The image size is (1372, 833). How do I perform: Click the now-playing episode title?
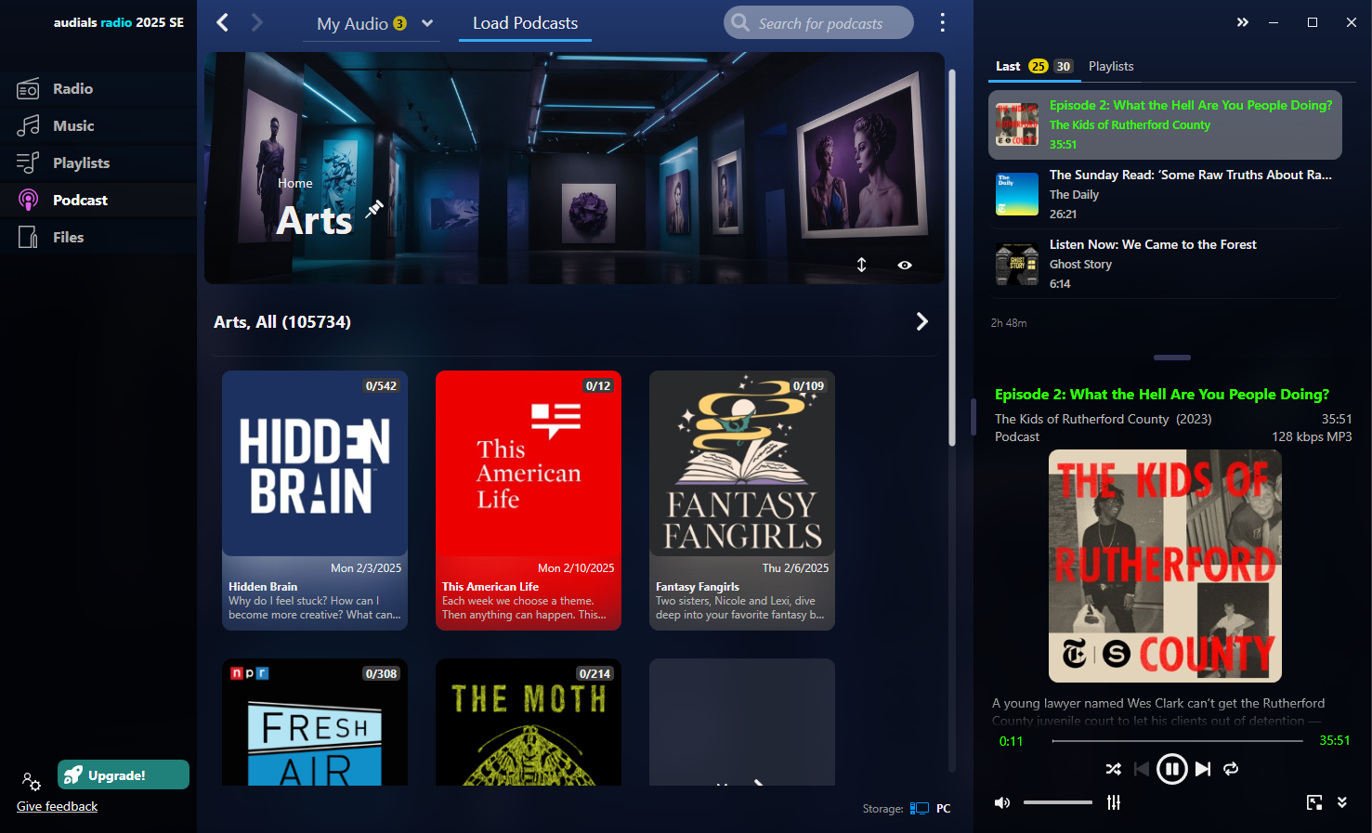click(x=1161, y=395)
